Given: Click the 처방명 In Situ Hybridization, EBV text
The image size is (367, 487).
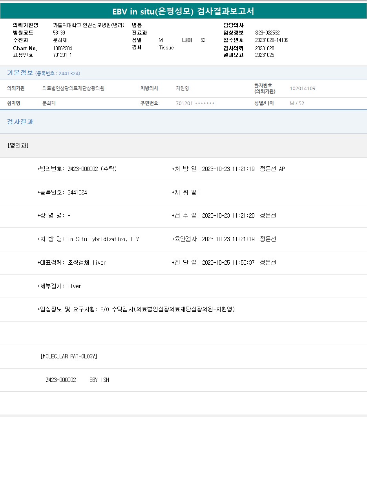Looking at the screenshot, I should coord(103,239).
